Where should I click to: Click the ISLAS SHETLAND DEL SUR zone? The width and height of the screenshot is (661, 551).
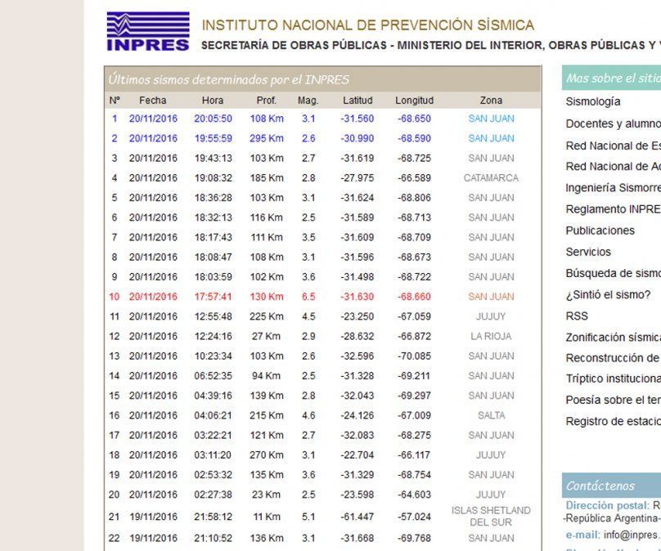[x=491, y=516]
